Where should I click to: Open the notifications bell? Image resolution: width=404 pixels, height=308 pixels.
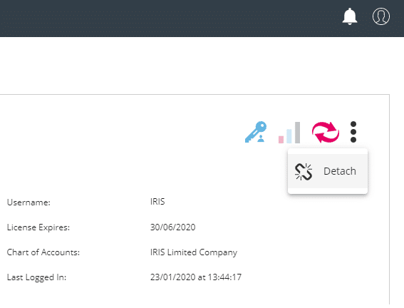[x=350, y=16]
